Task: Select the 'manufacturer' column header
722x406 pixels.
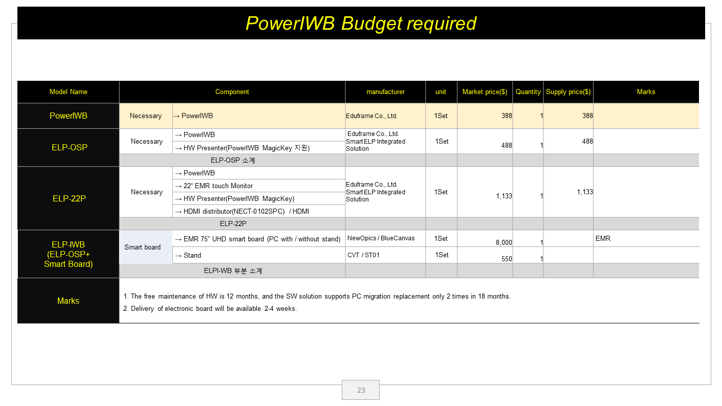Action: pyautogui.click(x=385, y=92)
